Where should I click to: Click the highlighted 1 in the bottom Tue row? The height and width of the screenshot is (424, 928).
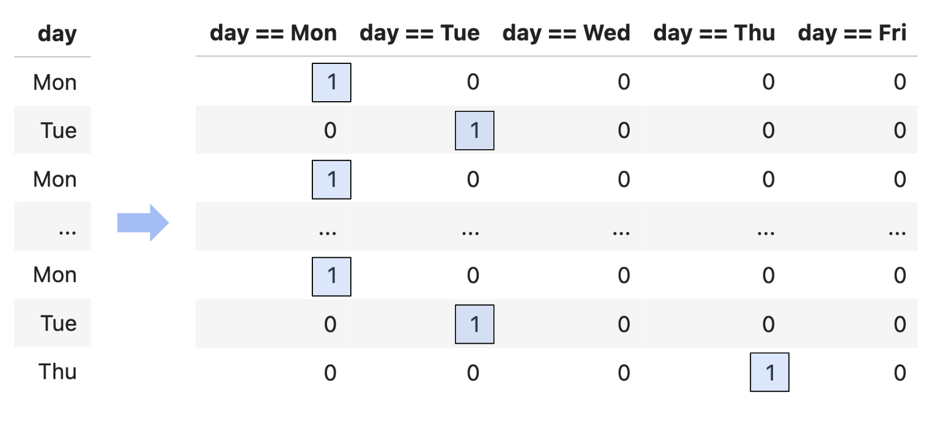click(475, 325)
